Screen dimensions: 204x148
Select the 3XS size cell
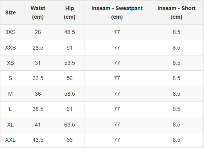pyautogui.click(x=11, y=32)
